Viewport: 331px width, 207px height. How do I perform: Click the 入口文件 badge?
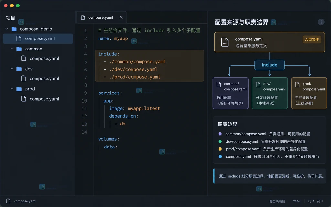pos(312,39)
